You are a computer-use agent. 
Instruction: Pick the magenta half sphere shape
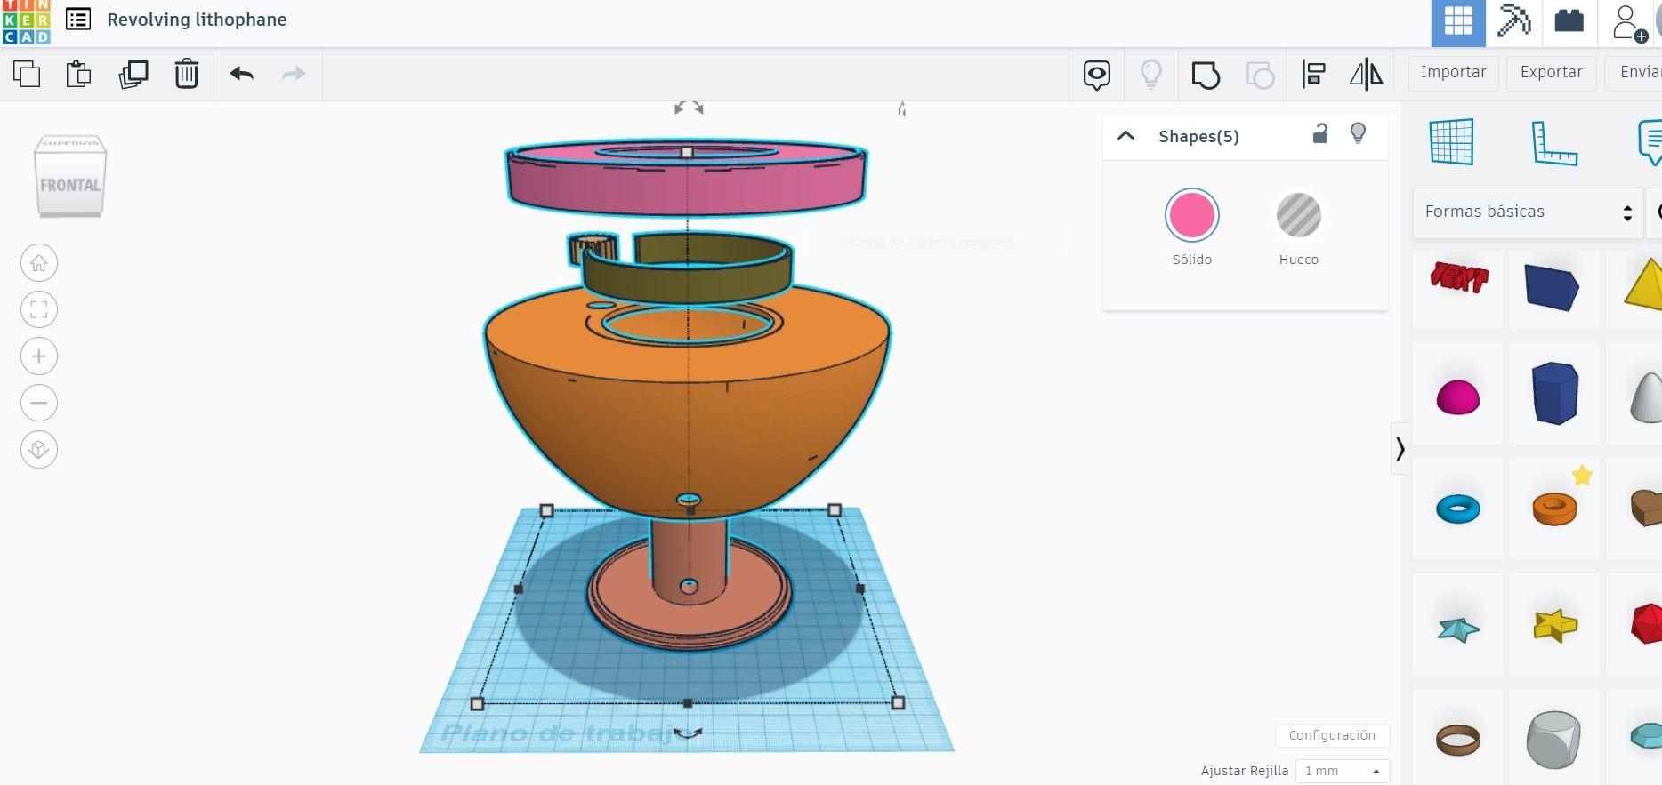point(1457,397)
